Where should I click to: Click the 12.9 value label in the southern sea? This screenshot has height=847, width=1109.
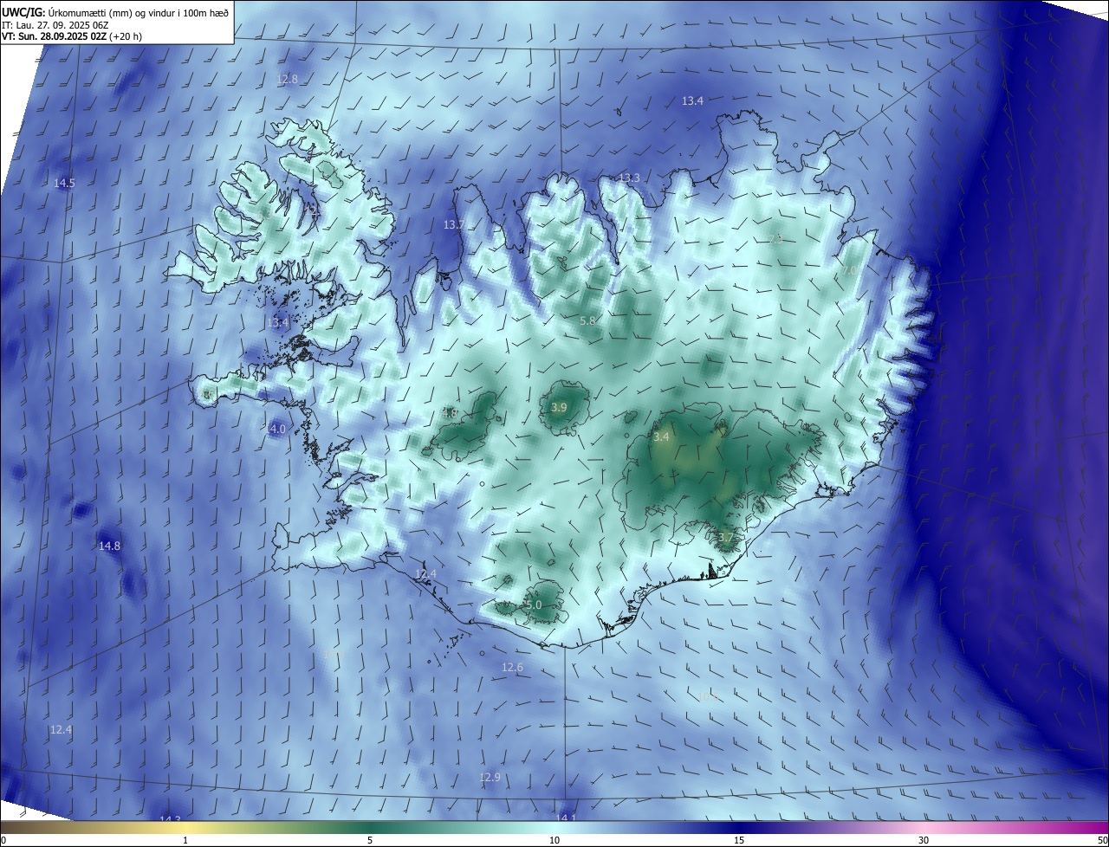pos(490,777)
